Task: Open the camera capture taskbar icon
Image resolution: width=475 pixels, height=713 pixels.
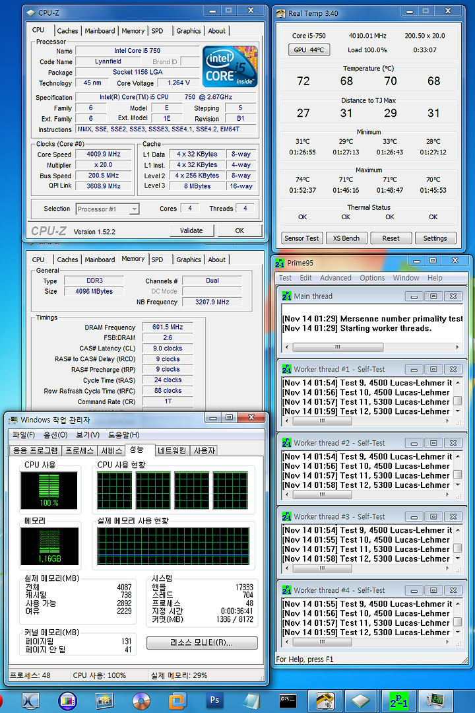Action: (x=104, y=700)
